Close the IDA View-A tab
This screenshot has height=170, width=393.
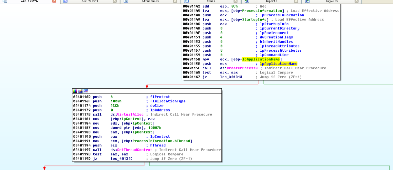54,1
